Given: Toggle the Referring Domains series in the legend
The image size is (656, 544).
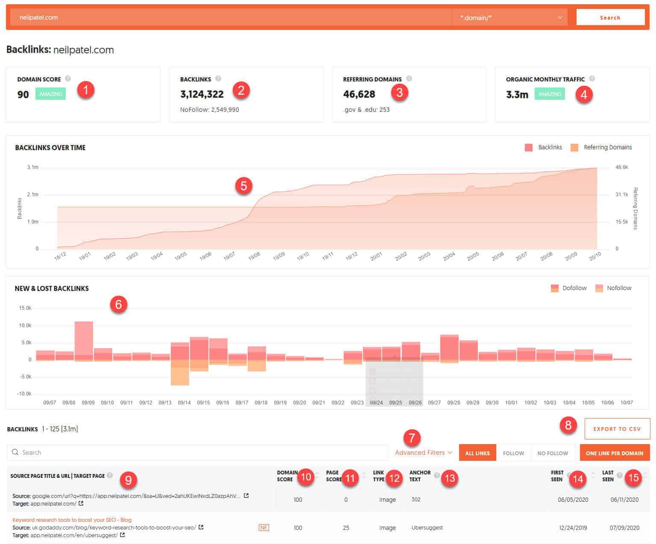Looking at the screenshot, I should 601,147.
